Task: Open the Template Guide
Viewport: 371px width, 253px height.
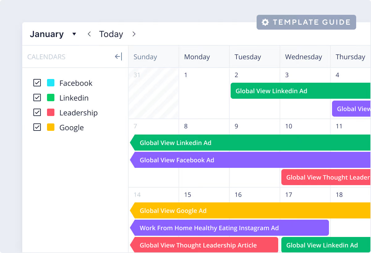Action: tap(306, 22)
